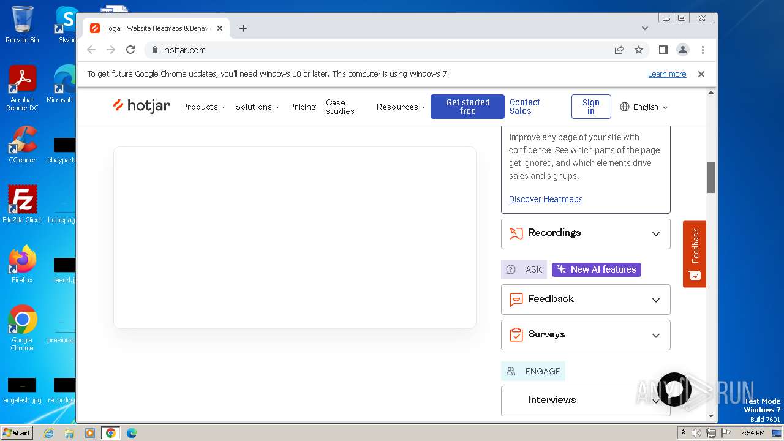Screen dimensions: 784x441
Task: Click the Surveys clipboard icon
Action: pos(516,334)
